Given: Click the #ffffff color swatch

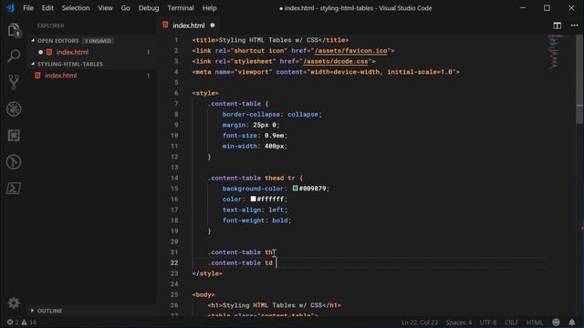Looking at the screenshot, I should point(253,199).
